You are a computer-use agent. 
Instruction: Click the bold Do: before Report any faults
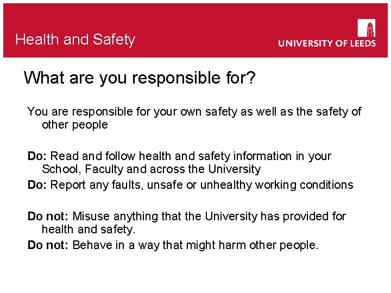(x=37, y=185)
